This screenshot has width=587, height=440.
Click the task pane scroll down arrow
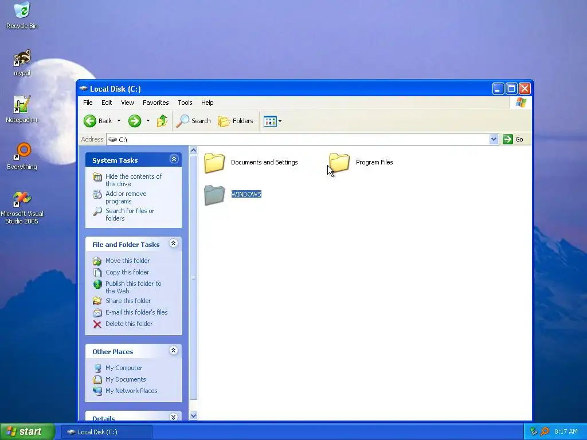193,416
